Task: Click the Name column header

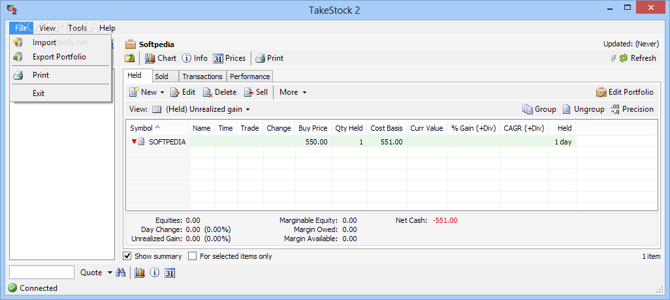Action: point(202,128)
